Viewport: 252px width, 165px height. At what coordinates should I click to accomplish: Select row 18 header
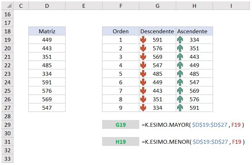(x=7, y=31)
